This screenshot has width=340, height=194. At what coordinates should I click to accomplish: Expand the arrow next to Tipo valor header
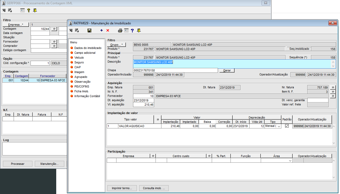157,119
